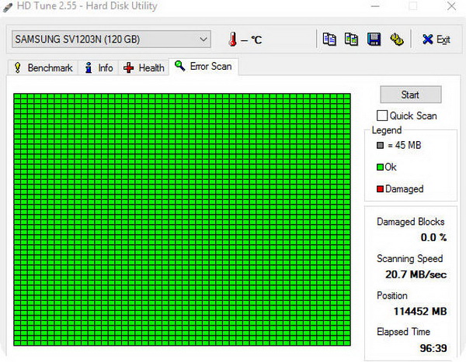Click the copy screenshot to clipboard icon
466x362 pixels.
pos(351,39)
